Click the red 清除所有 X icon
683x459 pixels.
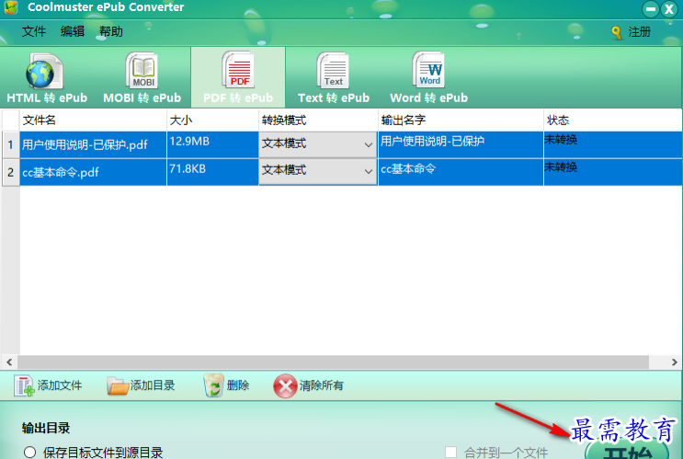(285, 385)
